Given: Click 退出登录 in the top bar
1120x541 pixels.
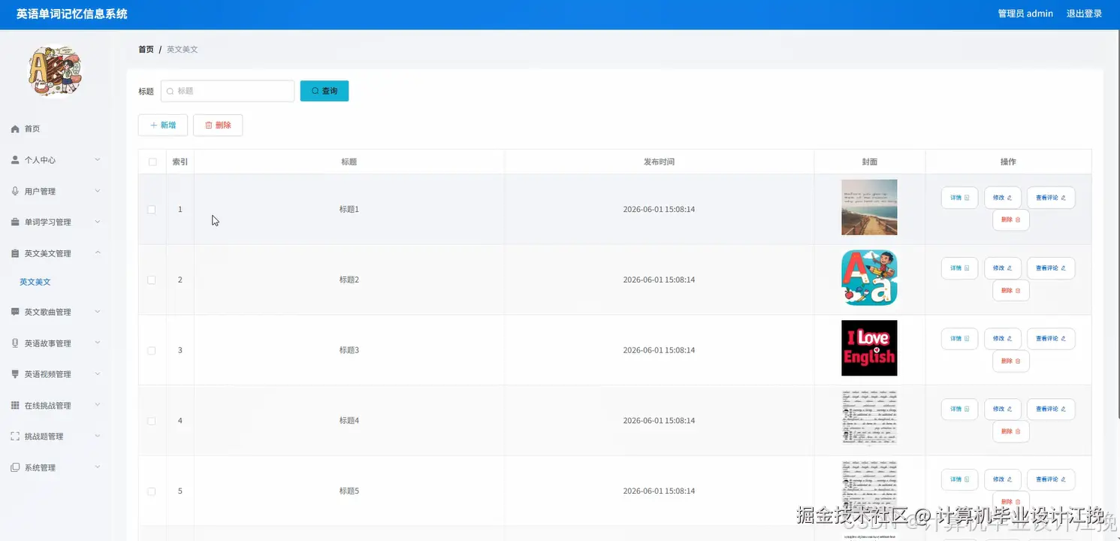Looking at the screenshot, I should (x=1084, y=14).
